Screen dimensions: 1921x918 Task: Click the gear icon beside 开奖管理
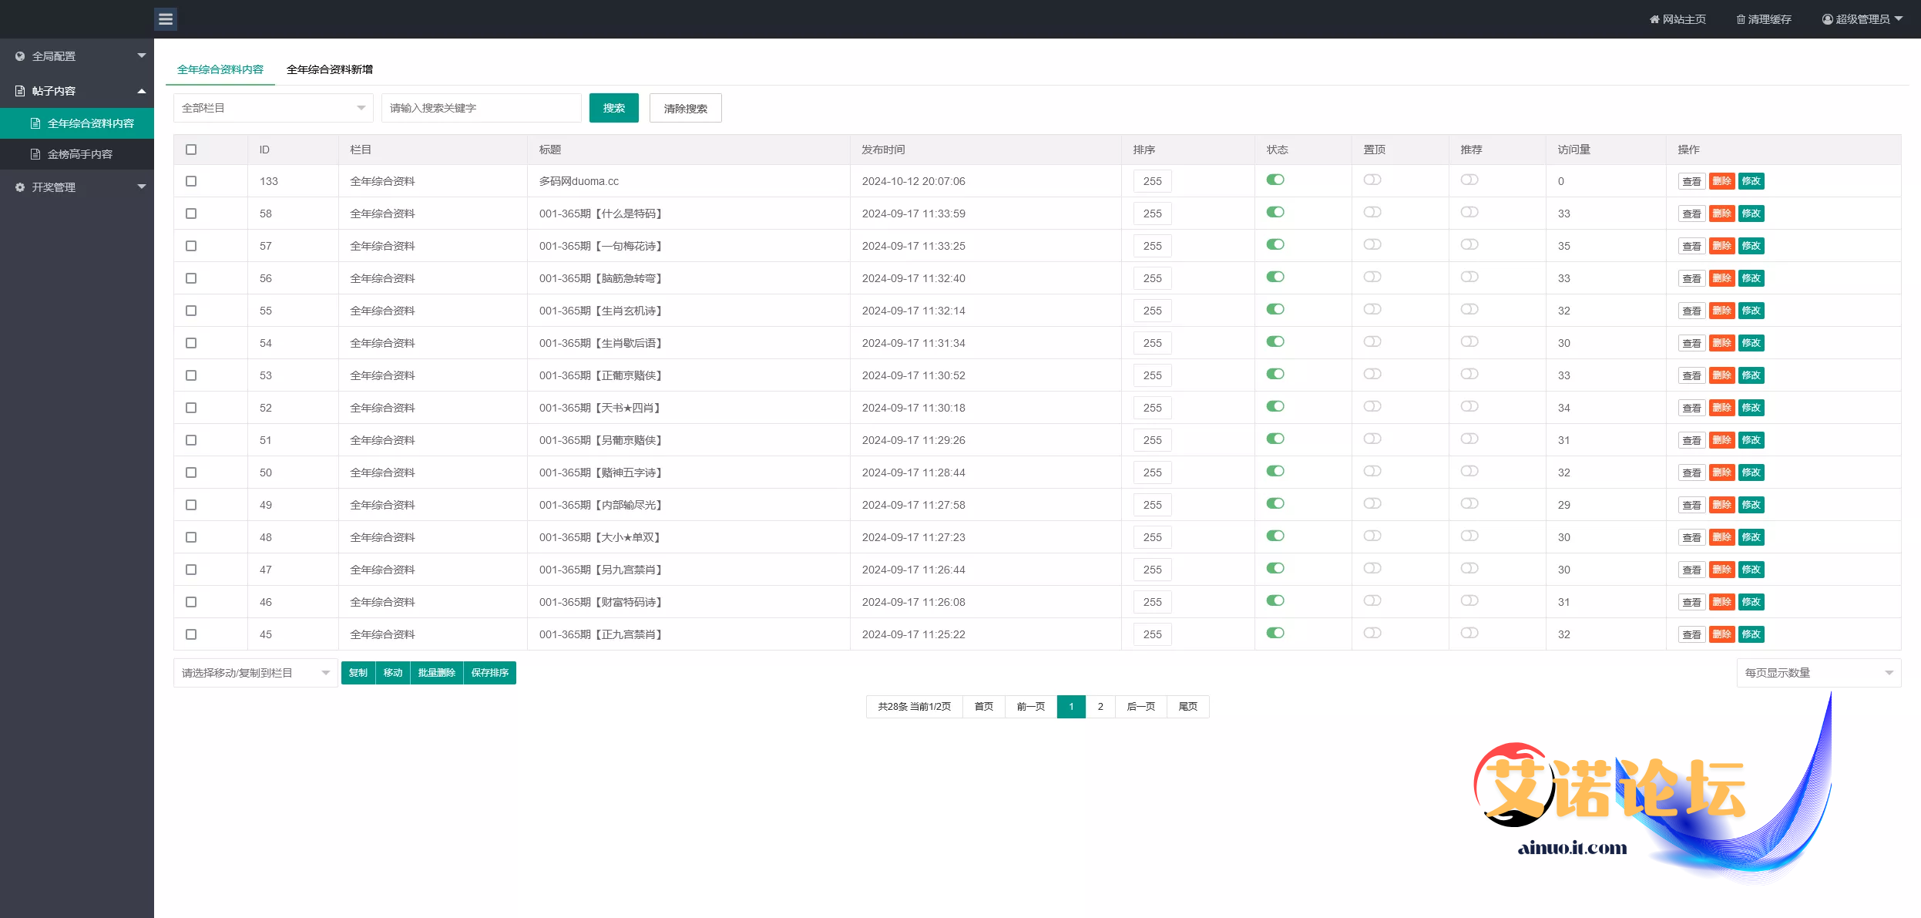click(x=20, y=187)
